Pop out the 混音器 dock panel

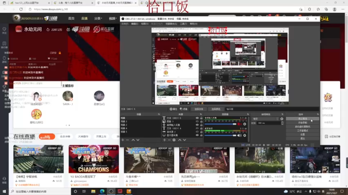tap(248, 114)
